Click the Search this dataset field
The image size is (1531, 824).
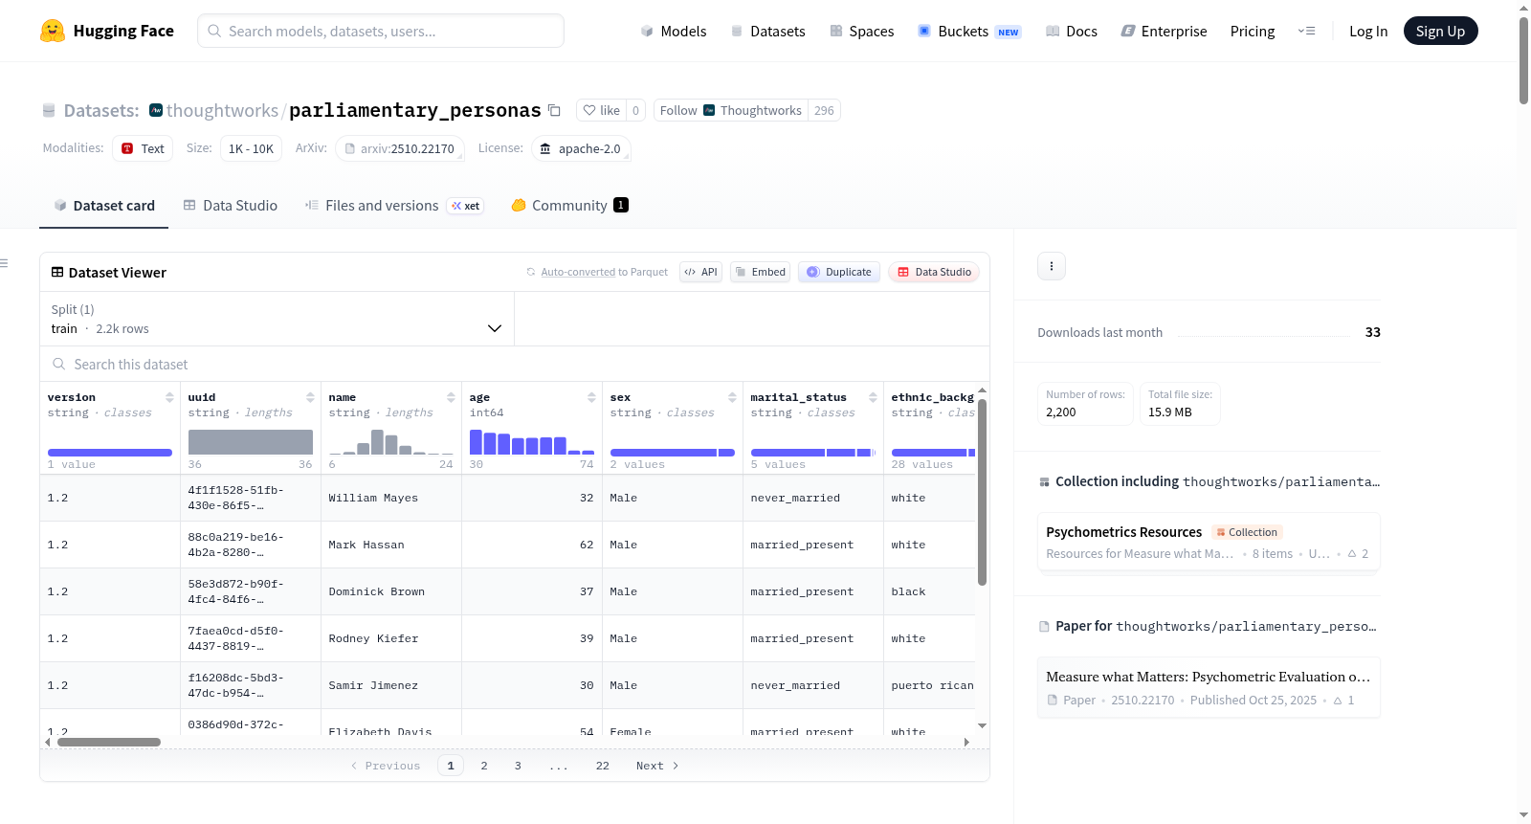tap(515, 365)
